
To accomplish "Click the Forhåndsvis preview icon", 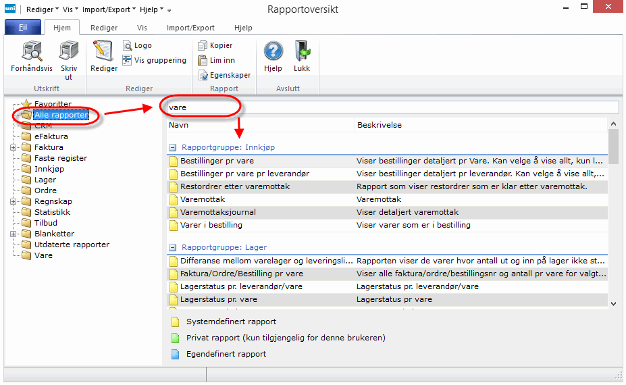I will tap(32, 52).
